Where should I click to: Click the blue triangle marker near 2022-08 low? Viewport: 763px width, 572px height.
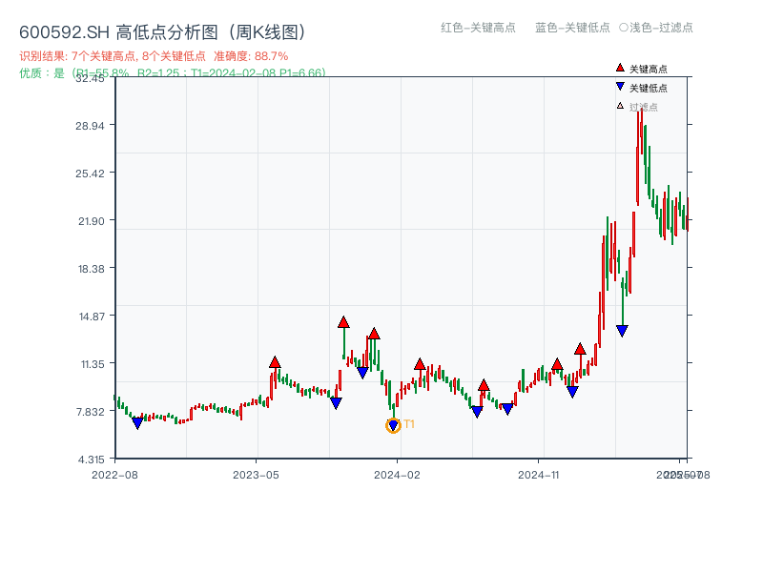point(138,422)
